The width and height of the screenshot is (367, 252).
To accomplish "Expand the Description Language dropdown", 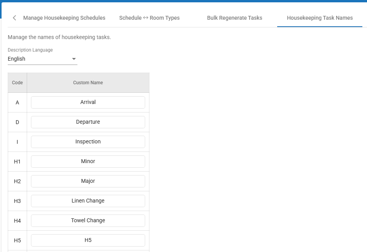I will 43,59.
